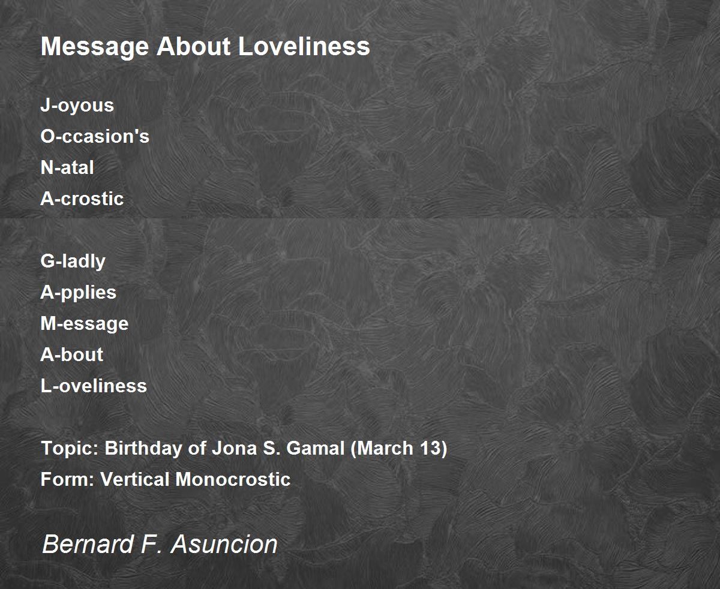Click the Form: Vertical Monocrostic text
The height and width of the screenshot is (589, 720).
tap(166, 479)
